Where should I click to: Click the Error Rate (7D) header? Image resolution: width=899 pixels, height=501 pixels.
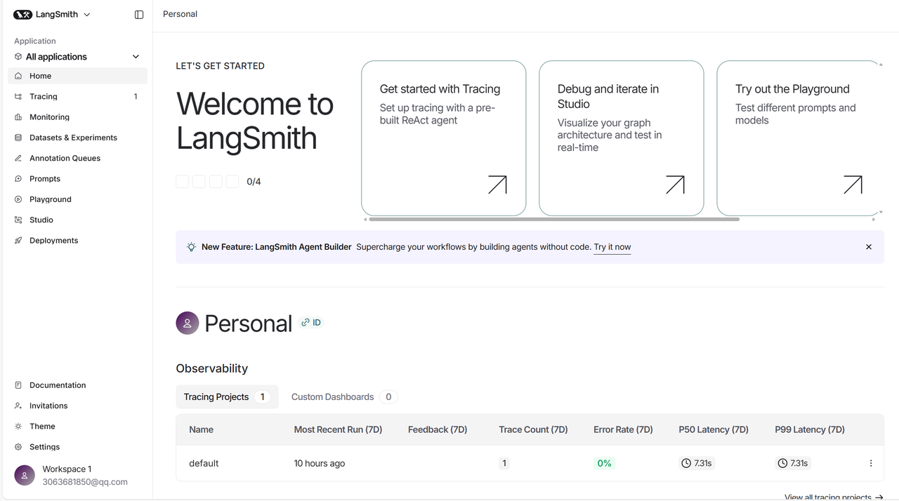point(623,429)
